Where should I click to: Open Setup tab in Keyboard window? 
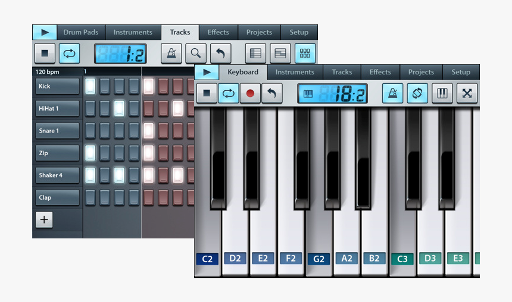click(x=461, y=72)
